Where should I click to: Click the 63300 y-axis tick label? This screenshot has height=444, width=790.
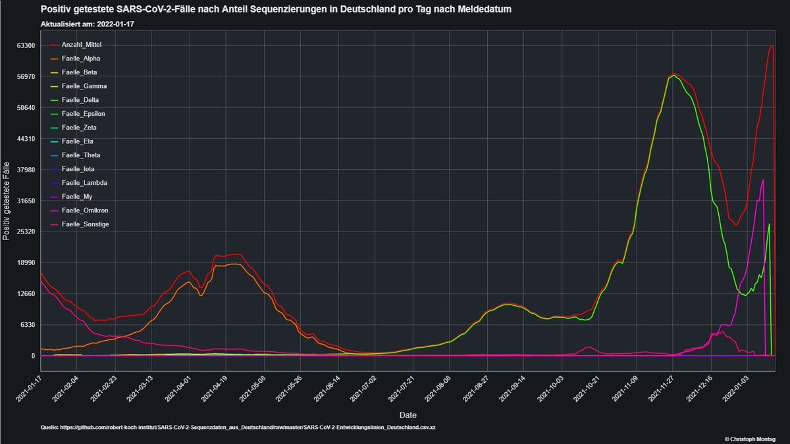coord(25,45)
